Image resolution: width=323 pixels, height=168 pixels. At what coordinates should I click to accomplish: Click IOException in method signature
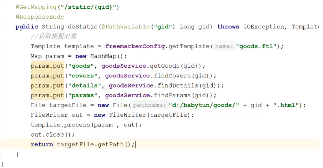point(264,27)
